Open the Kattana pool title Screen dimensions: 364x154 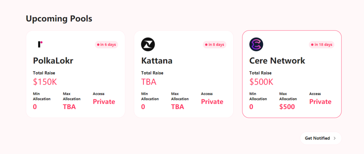tap(157, 61)
